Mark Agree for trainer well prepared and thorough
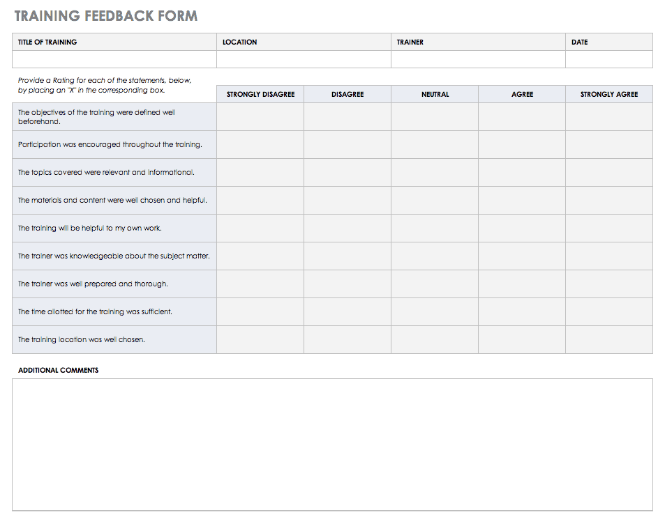 coord(521,284)
